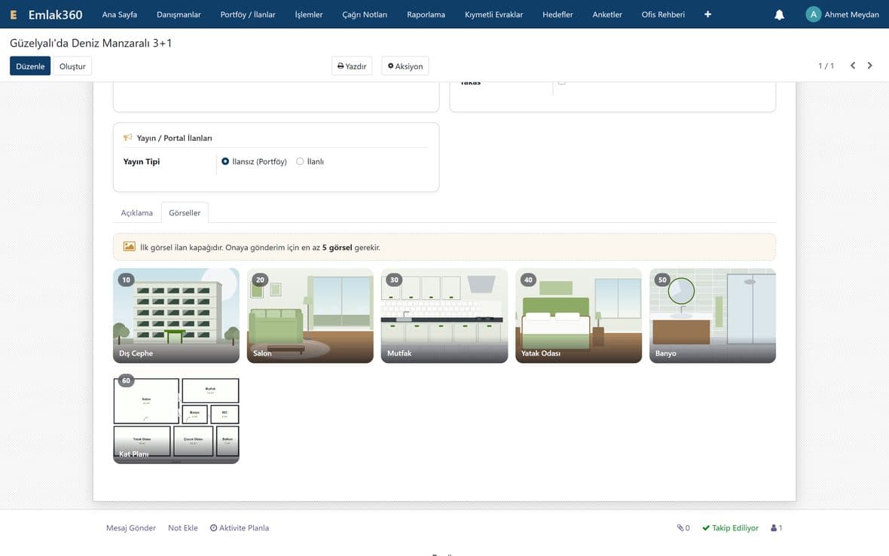Open the Banyo image thumbnail
Image resolution: width=889 pixels, height=556 pixels.
point(713,316)
